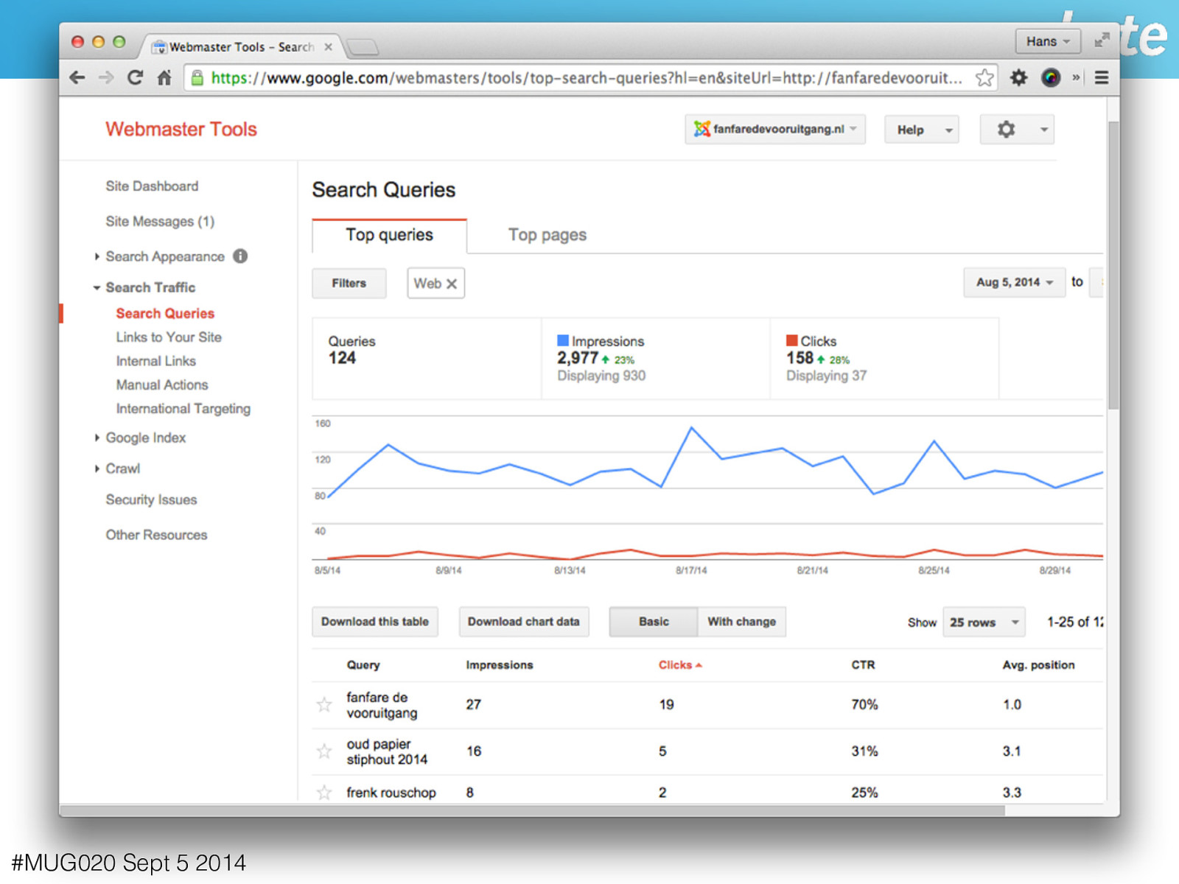Open the fanfaredevooruitgang.nl site selector
The width and height of the screenshot is (1179, 884).
pyautogui.click(x=775, y=129)
